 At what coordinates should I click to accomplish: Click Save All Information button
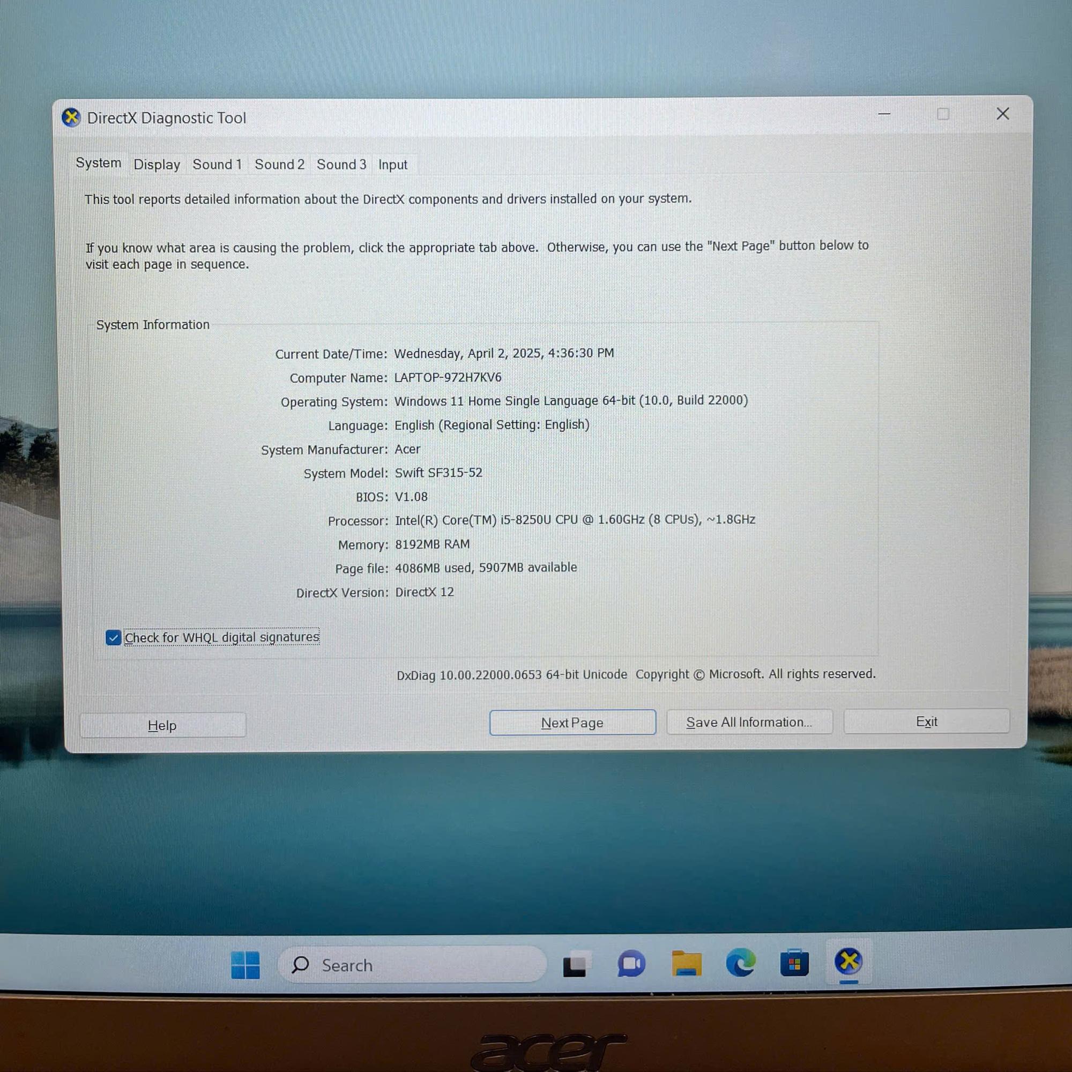[749, 722]
